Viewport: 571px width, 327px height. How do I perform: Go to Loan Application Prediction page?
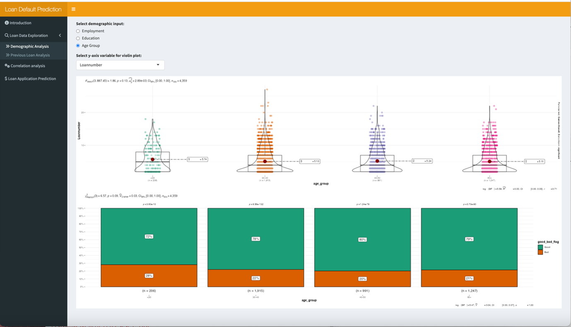click(x=32, y=79)
